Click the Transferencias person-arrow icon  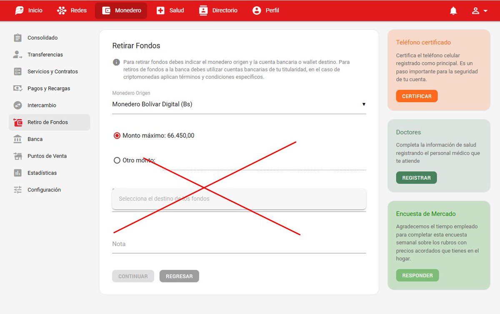[x=17, y=55]
